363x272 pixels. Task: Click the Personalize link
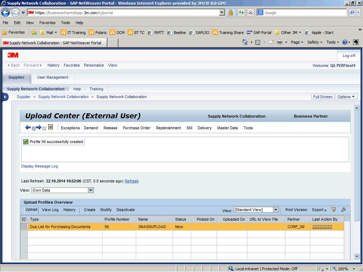pos(94,65)
